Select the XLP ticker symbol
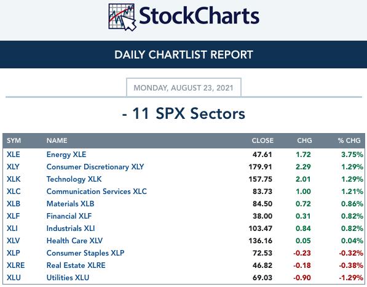367x287 pixels. 14,253
